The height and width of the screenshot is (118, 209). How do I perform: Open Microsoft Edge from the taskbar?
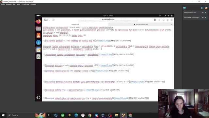click(76, 115)
